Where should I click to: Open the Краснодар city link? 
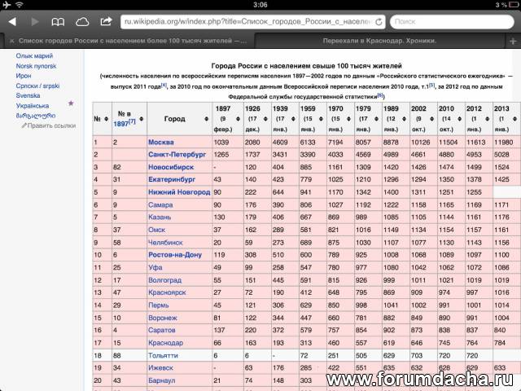point(166,343)
